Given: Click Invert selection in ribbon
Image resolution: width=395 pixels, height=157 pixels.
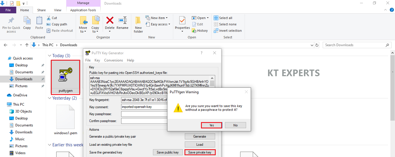Looking at the screenshot, I should pyautogui.click(x=228, y=31).
